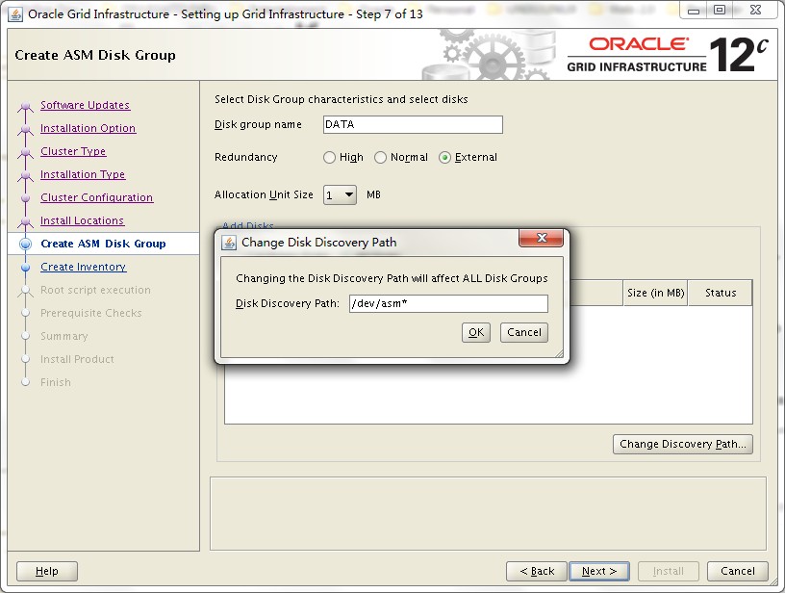The image size is (785, 593).
Task: Click the Create ASM Disk Group step bullet icon
Action: pyautogui.click(x=26, y=244)
